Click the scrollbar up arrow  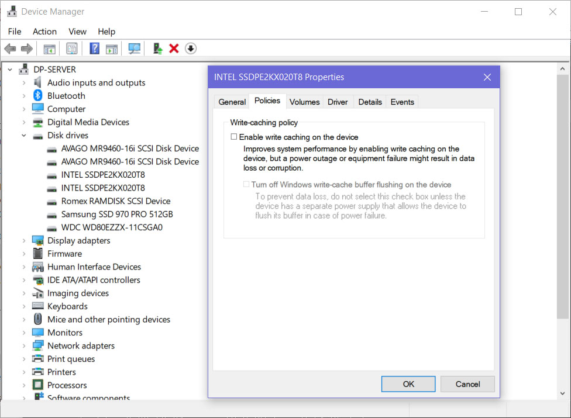pyautogui.click(x=562, y=68)
